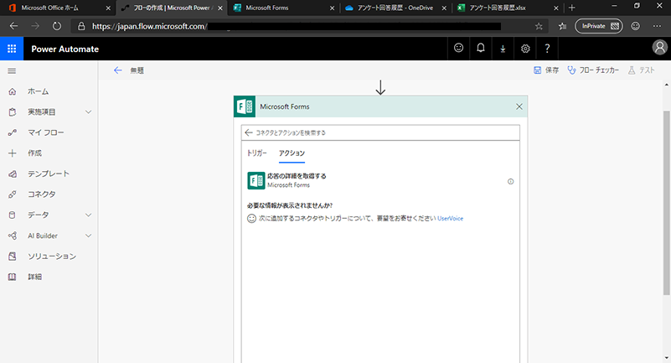
Task: Click the browser toolbar feedback smiley
Action: point(636,26)
